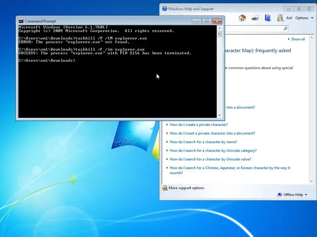The image size is (317, 237).
Task: Open Help home page icon
Action: coord(242,18)
